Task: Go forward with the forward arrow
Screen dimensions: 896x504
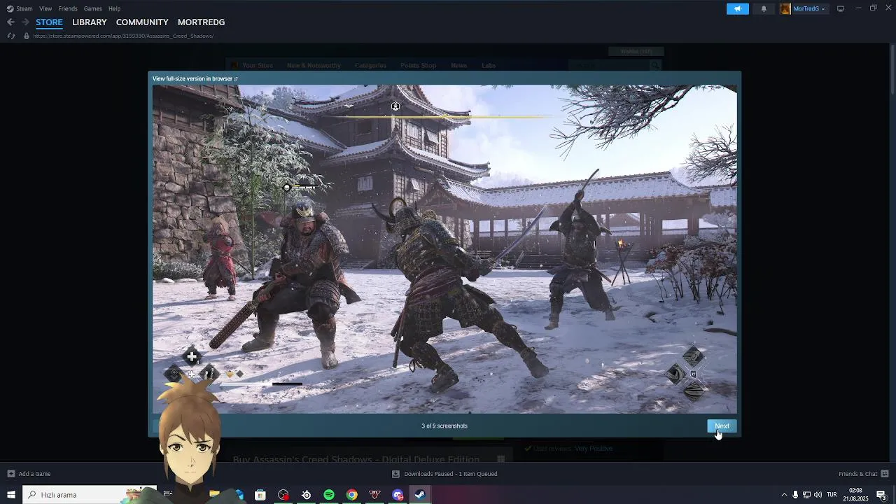Action: [x=25, y=22]
